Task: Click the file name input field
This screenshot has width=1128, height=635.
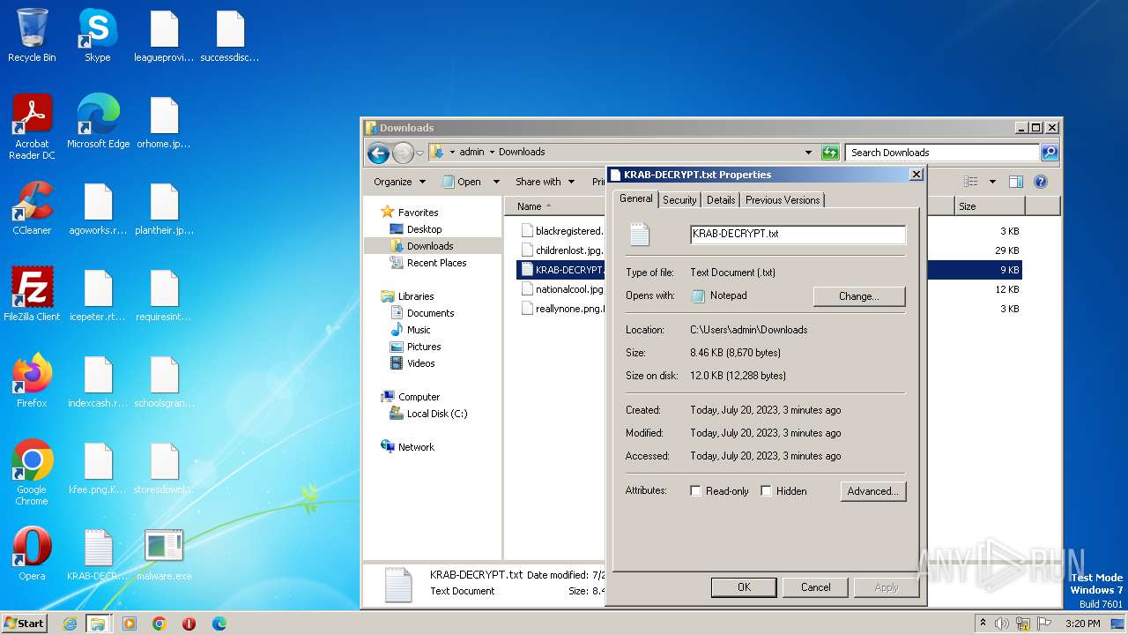Action: coord(798,234)
